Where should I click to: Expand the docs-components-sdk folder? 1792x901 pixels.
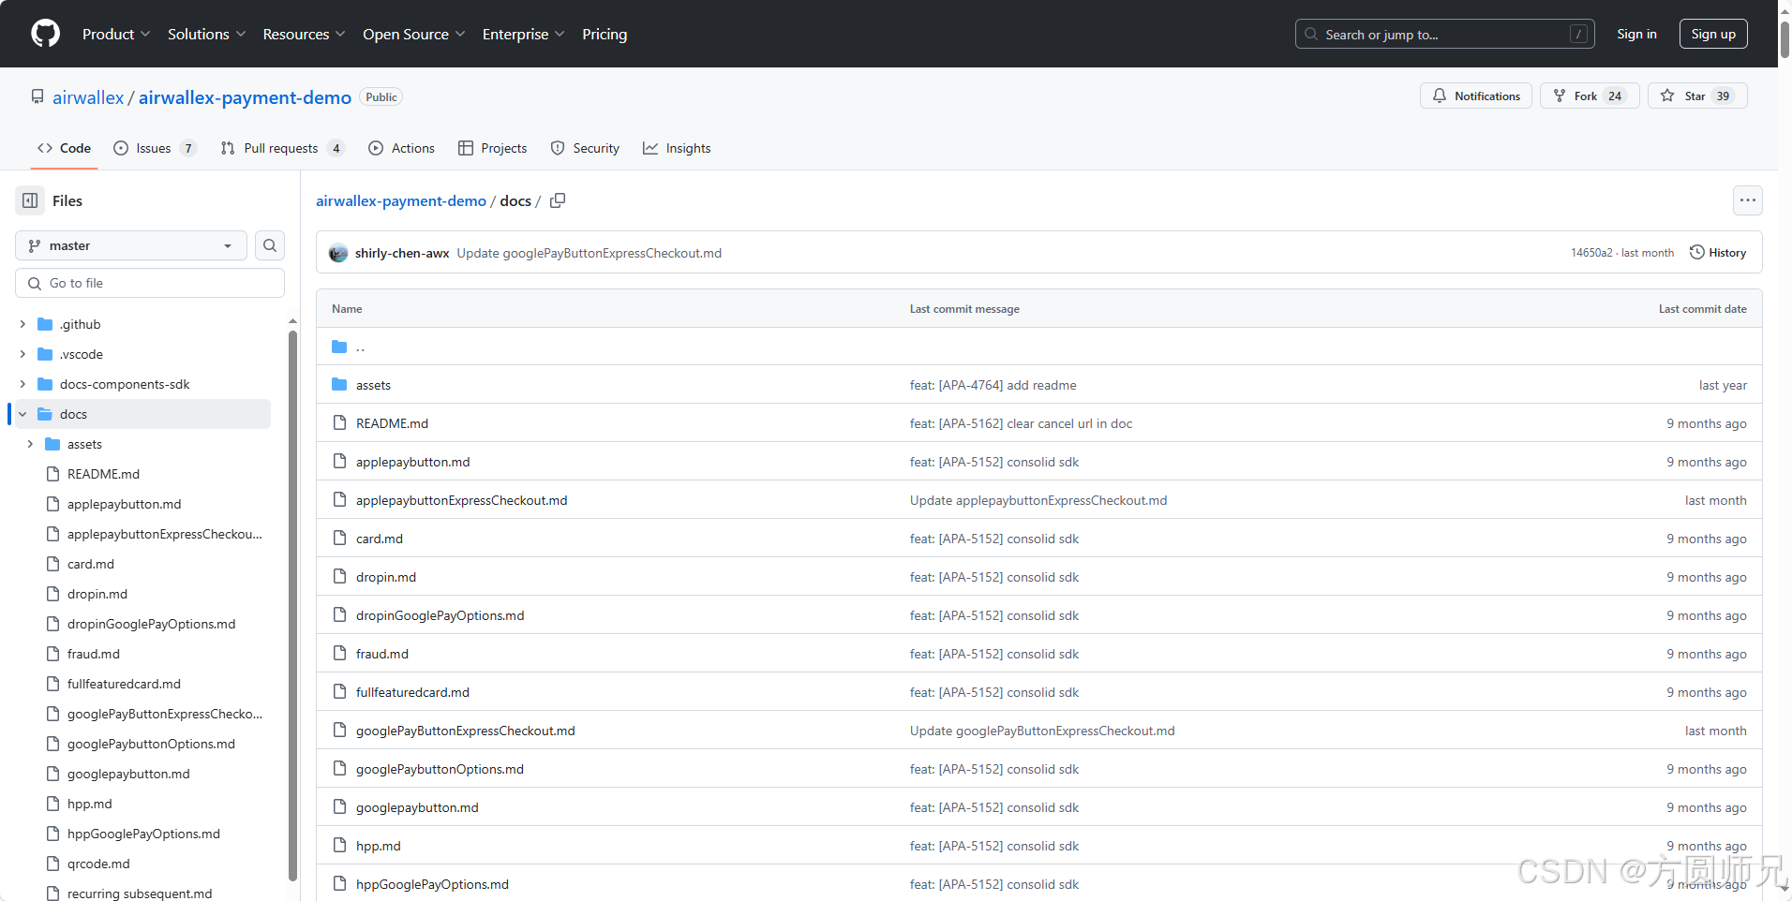22,384
